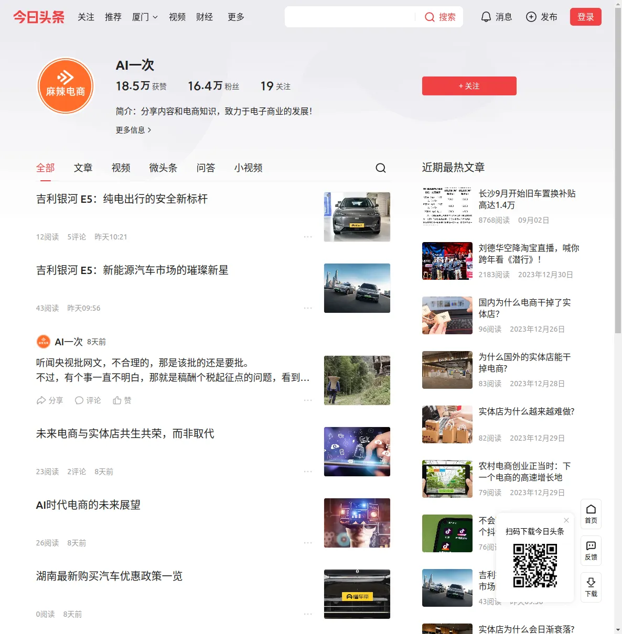Viewport: 622px width, 634px height.
Task: Open 更多 navigation menu
Action: pyautogui.click(x=236, y=17)
